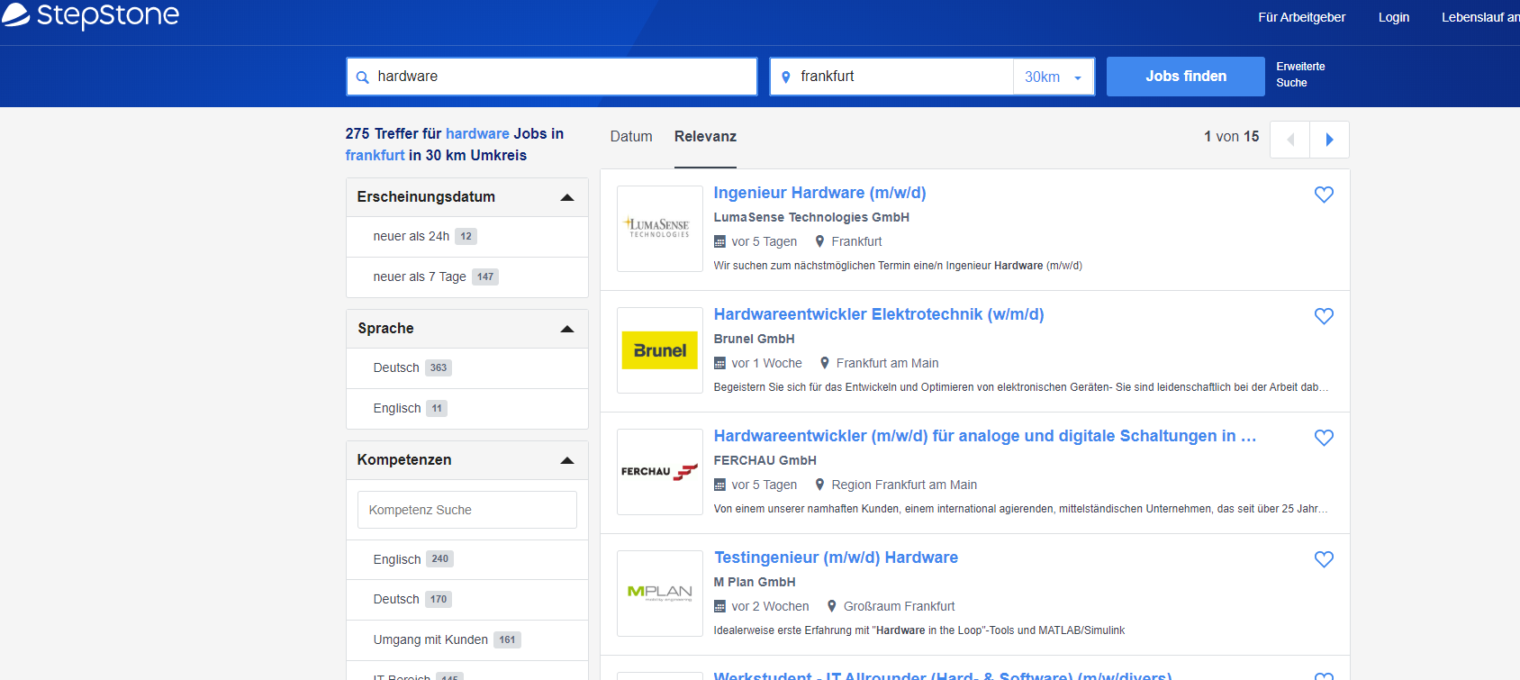The image size is (1520, 680).
Task: Click location pin next to 'Großraum Frankfurt'
Action: click(x=831, y=606)
